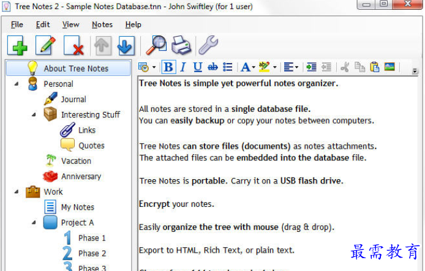Viewport: 425px width, 271px height.
Task: Select the Phase 1 note
Action: (x=92, y=238)
